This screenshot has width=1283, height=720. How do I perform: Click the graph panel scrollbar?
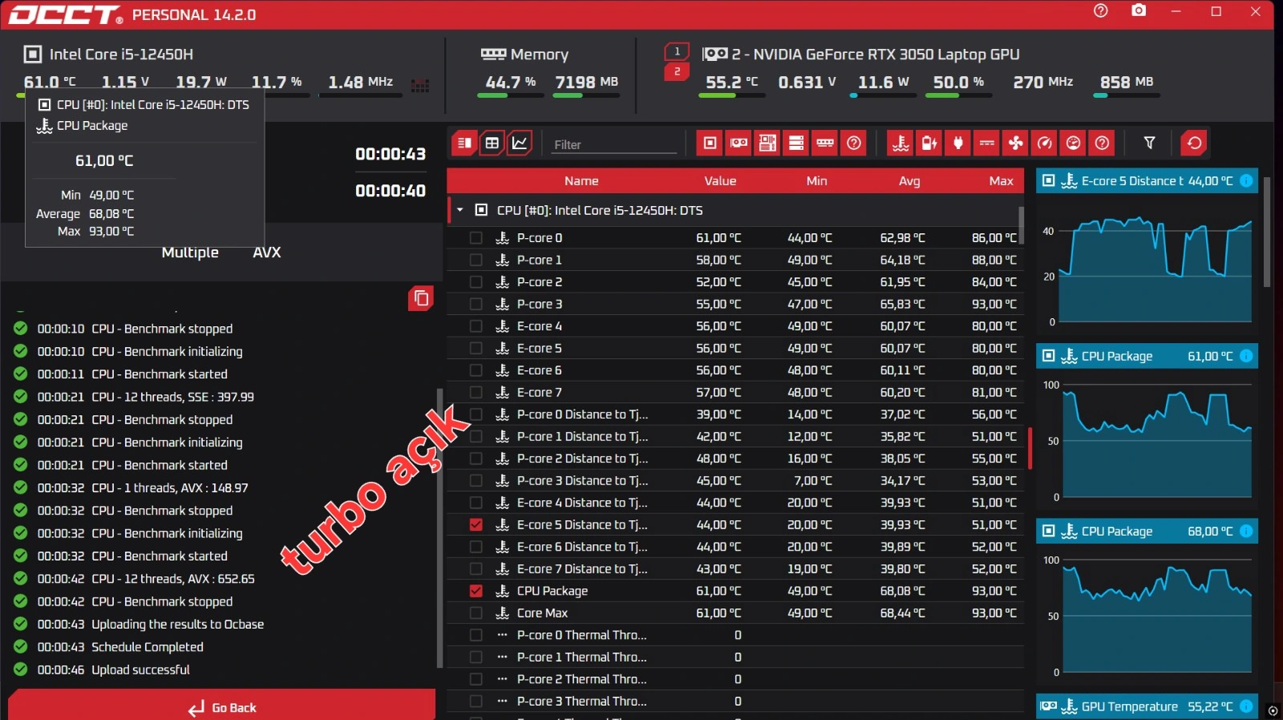pos(1267,232)
